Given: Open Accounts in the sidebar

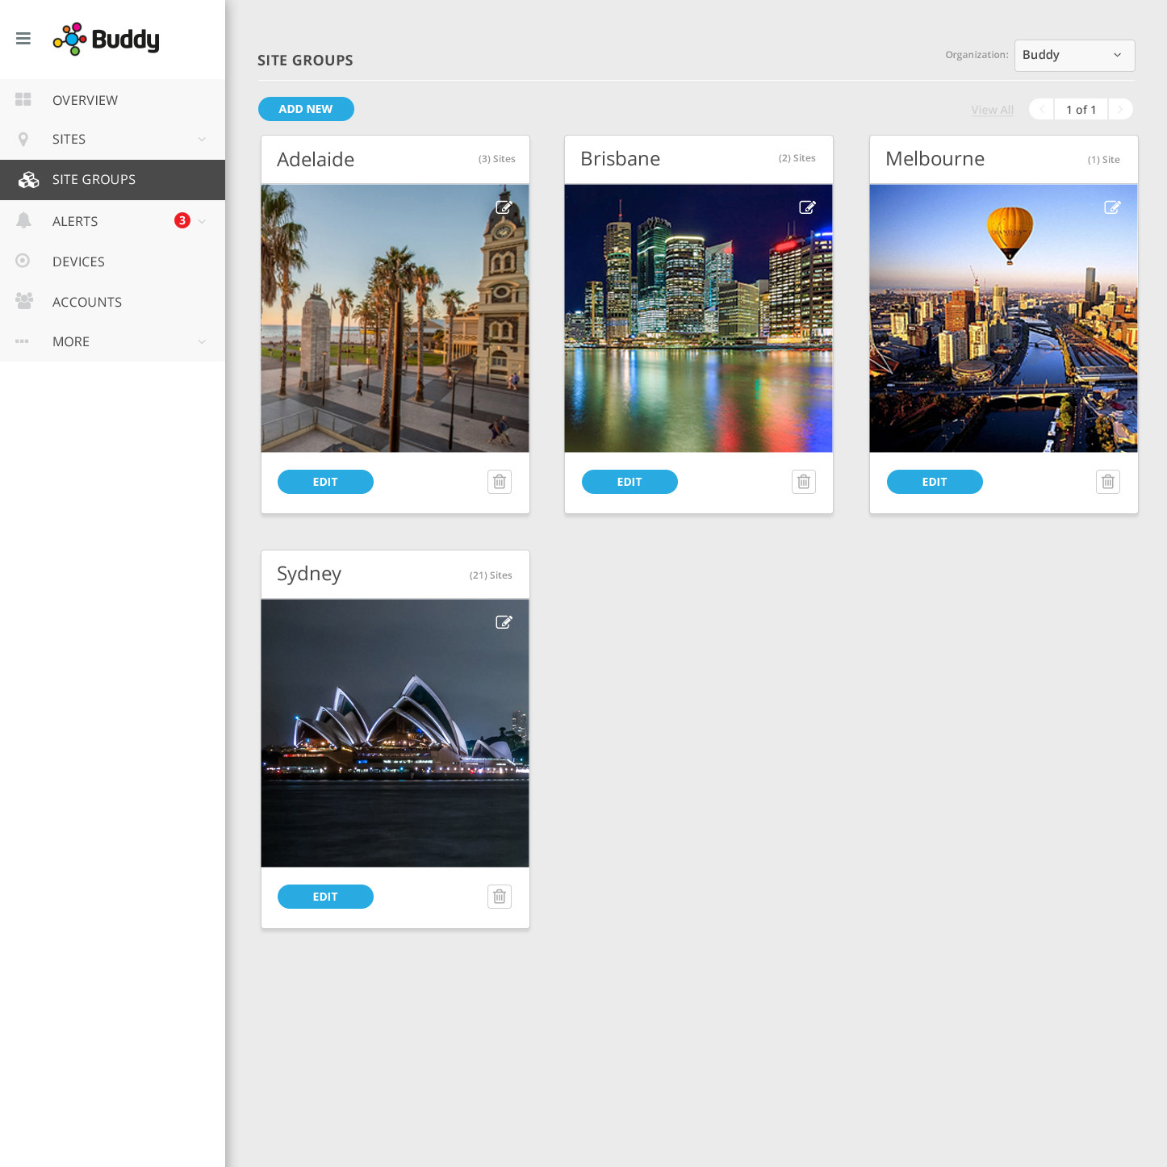Looking at the screenshot, I should 112,301.
